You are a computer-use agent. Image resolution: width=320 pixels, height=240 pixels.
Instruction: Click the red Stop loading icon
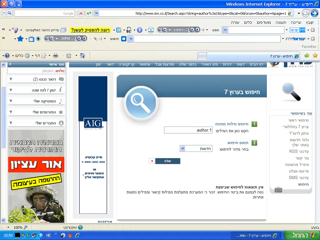(81, 13)
